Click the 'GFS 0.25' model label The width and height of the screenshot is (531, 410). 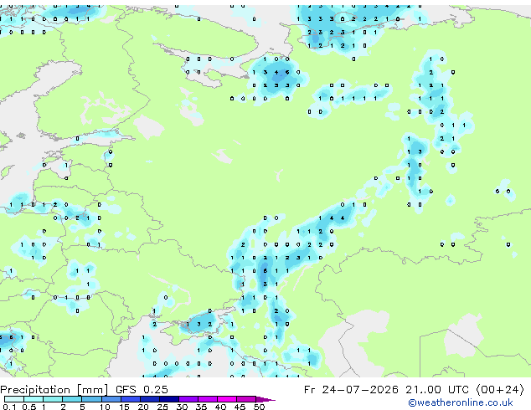click(x=142, y=390)
